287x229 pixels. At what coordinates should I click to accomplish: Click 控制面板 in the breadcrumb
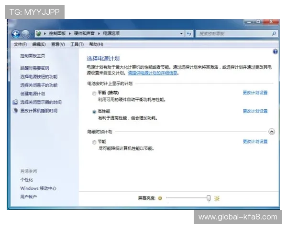[57, 33]
